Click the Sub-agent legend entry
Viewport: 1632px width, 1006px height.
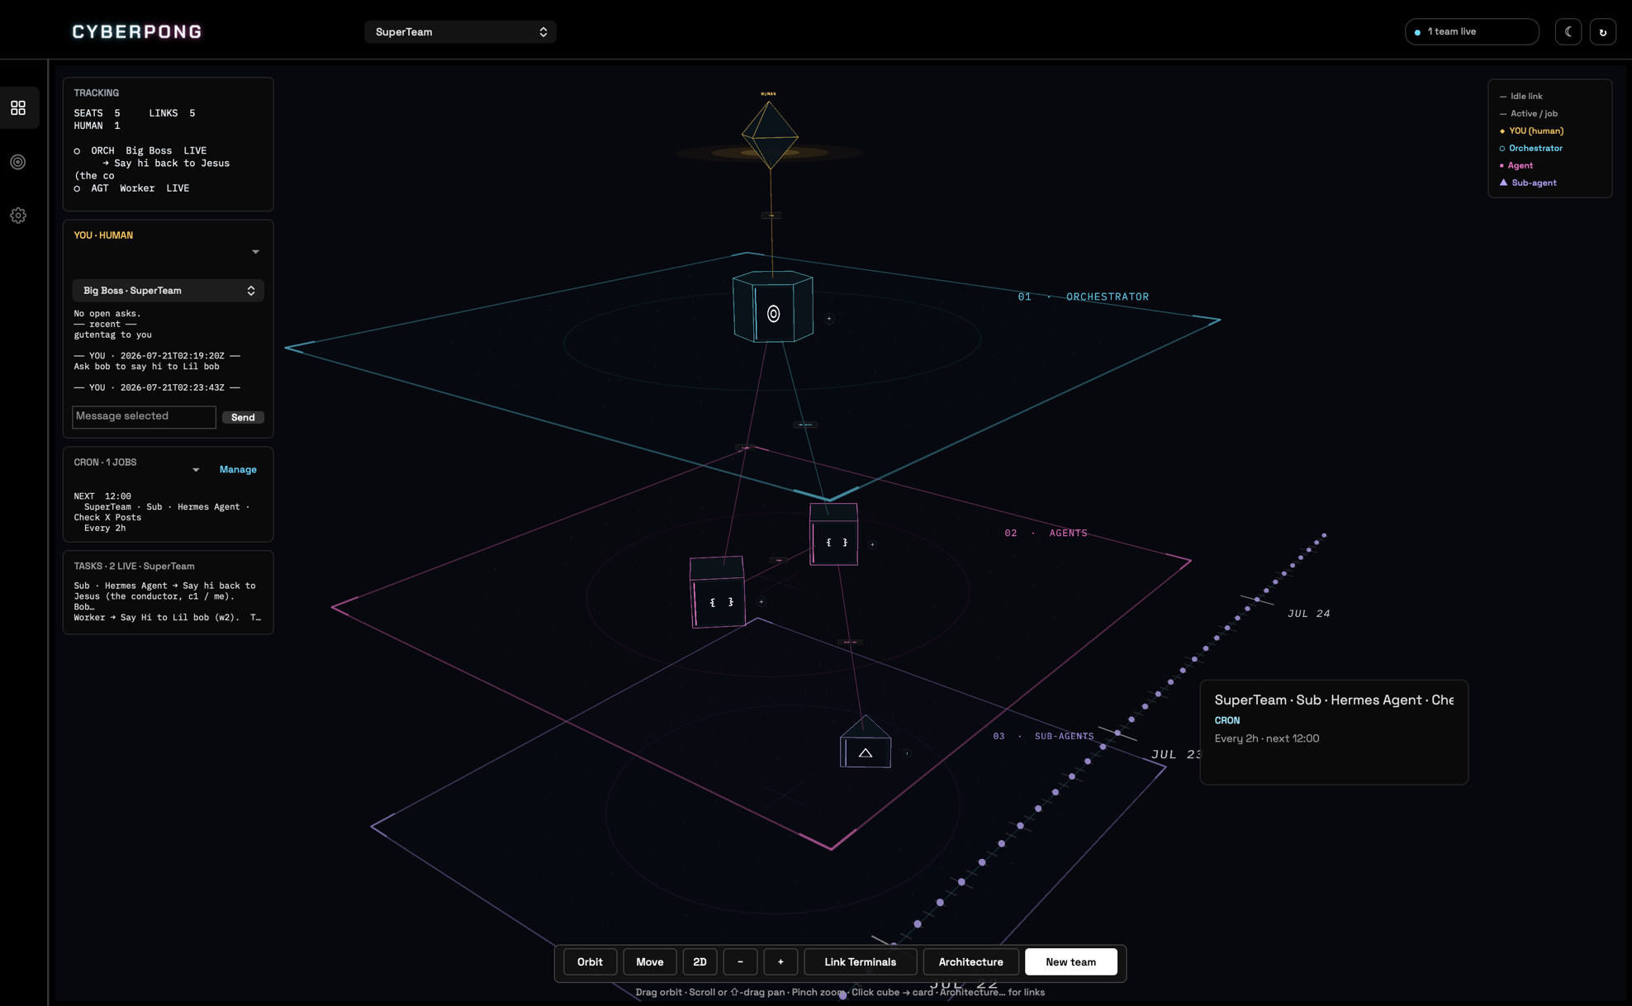coord(1528,183)
